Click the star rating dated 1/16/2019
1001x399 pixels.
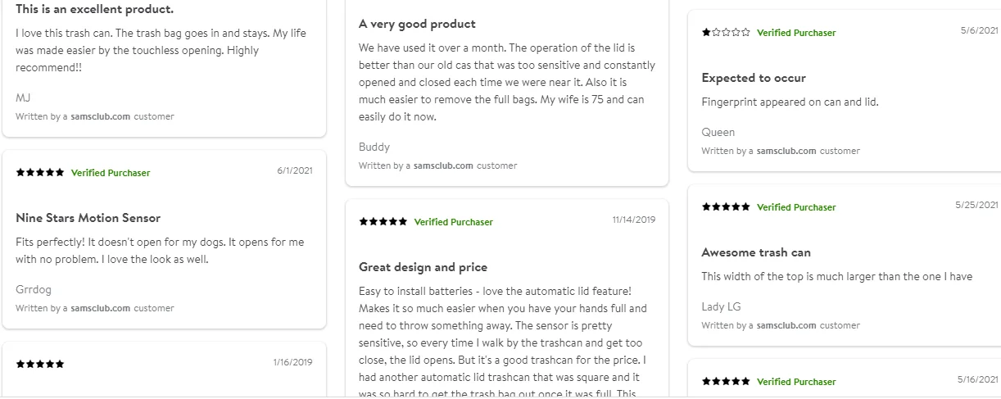click(x=40, y=364)
